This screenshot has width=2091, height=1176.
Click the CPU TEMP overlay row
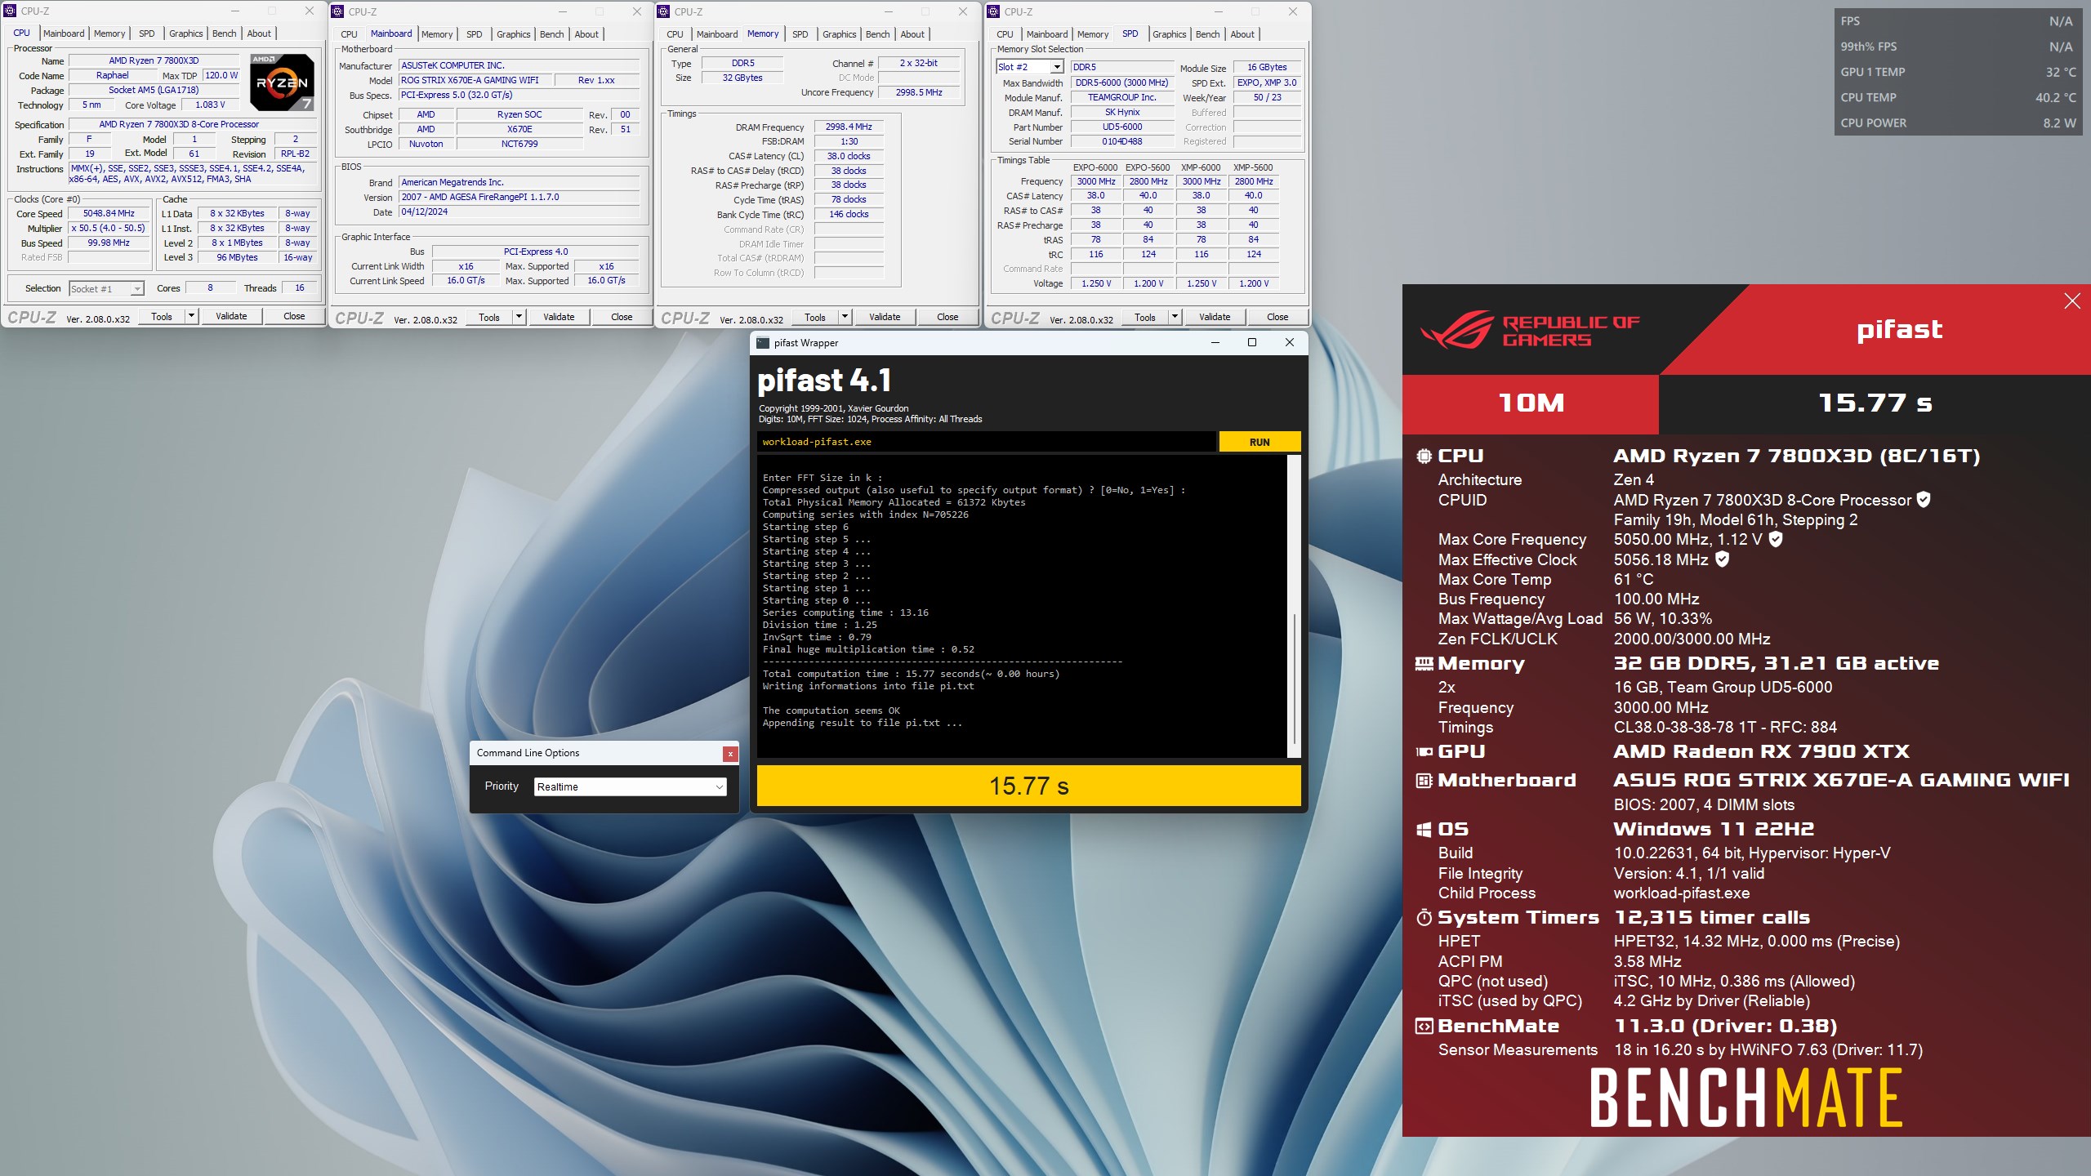coord(1957,97)
